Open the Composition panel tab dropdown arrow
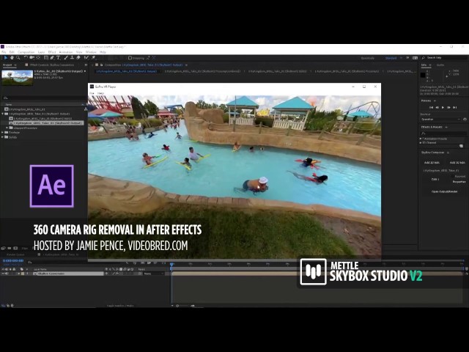 point(186,65)
